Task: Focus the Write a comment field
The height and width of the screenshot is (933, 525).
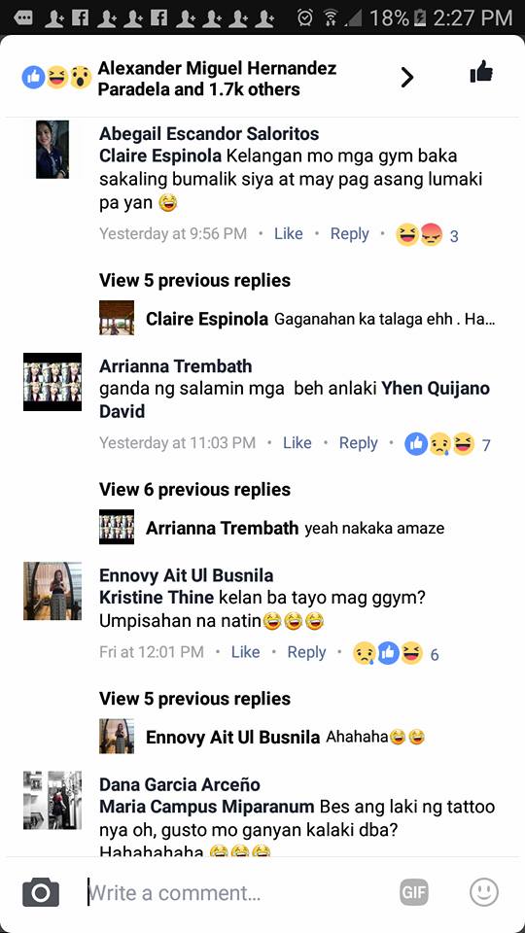Action: point(238,893)
